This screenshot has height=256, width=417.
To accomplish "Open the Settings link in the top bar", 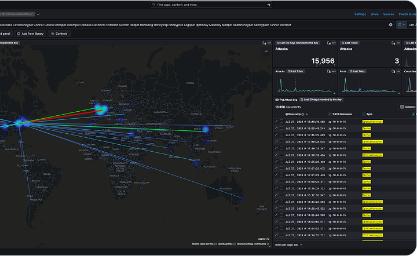I will click(x=360, y=14).
